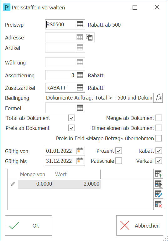Edit the selected price scale row
Image resolution: width=168 pixels, height=241 pixels.
click(159, 194)
